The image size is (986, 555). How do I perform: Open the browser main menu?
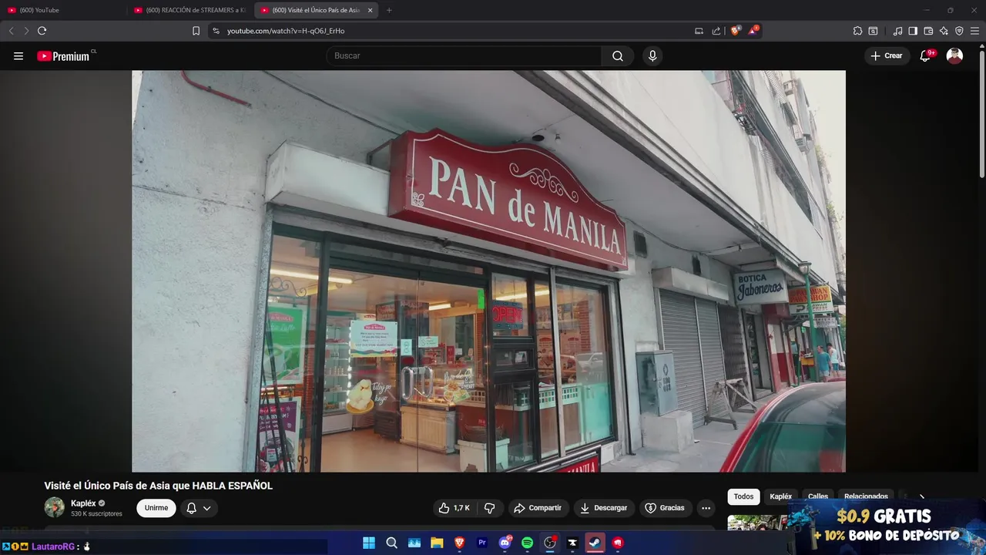(x=974, y=31)
